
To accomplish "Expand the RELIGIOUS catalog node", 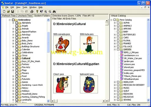I will pyautogui.click(x=115, y=97).
